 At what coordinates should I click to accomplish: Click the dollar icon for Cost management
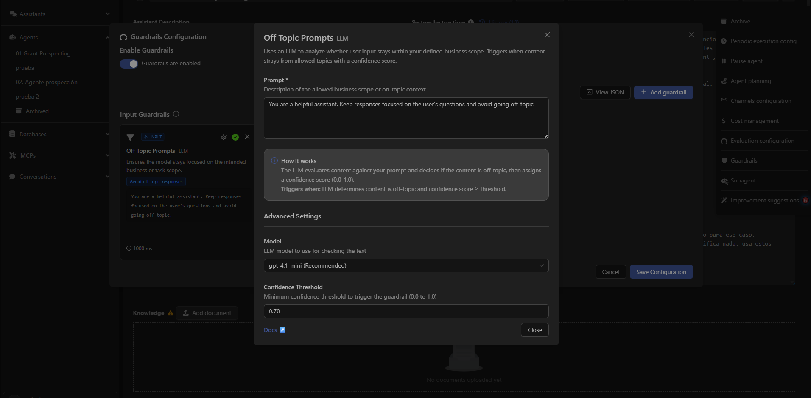tap(723, 121)
